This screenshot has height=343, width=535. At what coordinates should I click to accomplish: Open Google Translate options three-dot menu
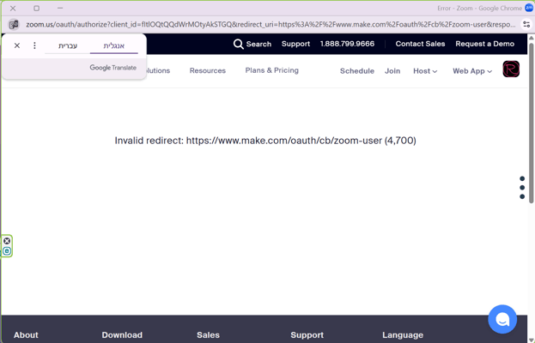(x=34, y=45)
